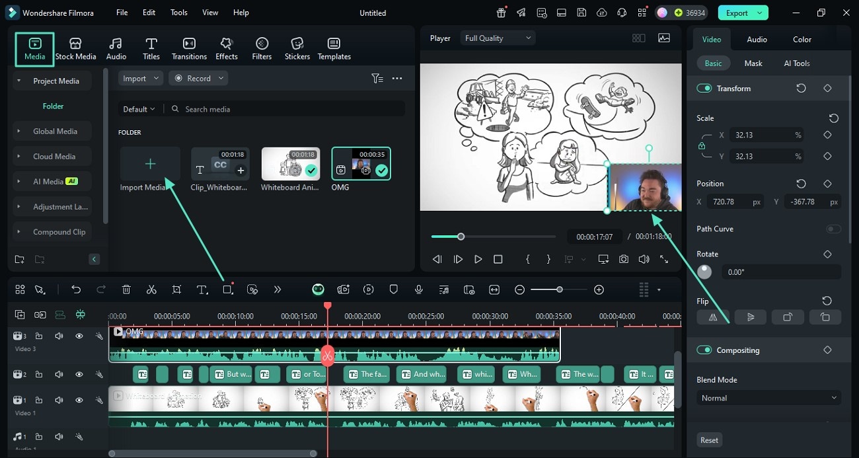Open the Export dropdown arrow
This screenshot has width=859, height=458.
[x=760, y=13]
